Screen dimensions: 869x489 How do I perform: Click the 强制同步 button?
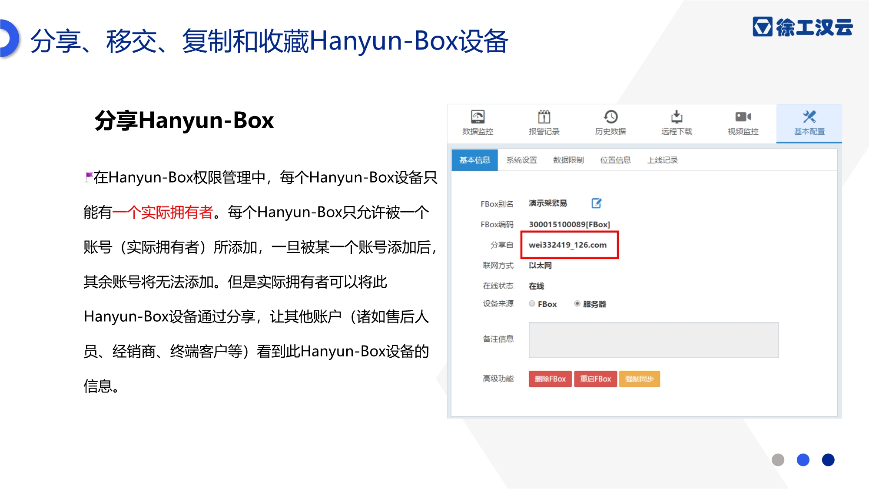639,379
